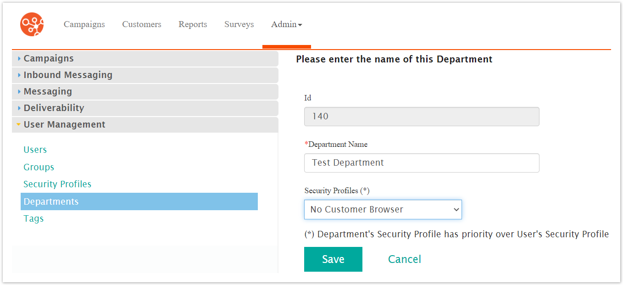Open the Security Profiles dropdown
Screen dimensions: 623x285
383,209
